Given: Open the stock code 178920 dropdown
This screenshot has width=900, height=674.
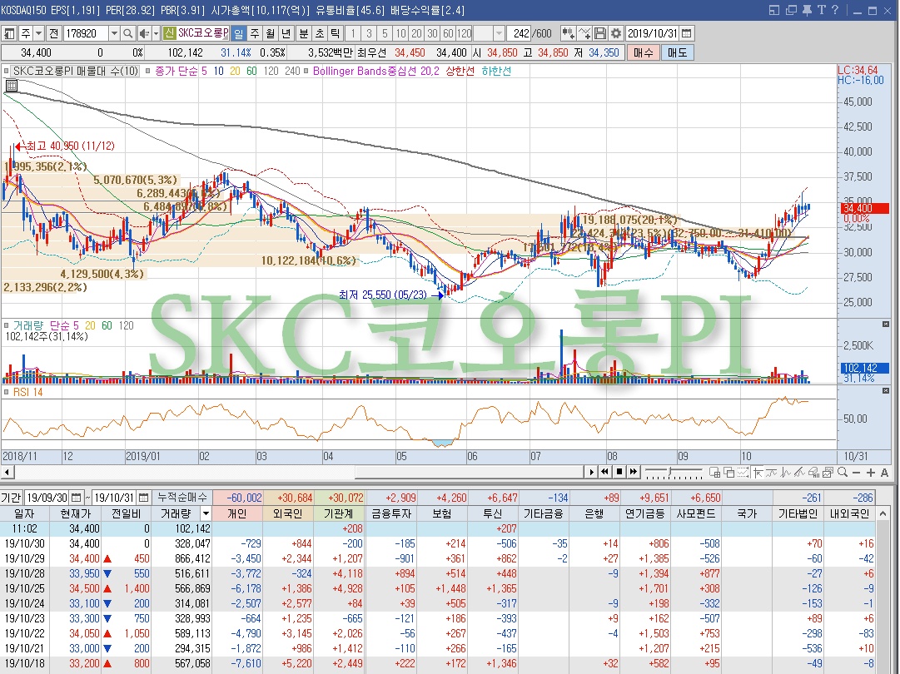Looking at the screenshot, I should (114, 33).
